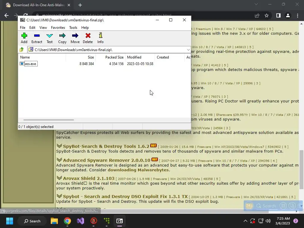Screen dimensions: 304x228
Task: Select the Copy toolbar icon
Action: [x=62, y=38]
